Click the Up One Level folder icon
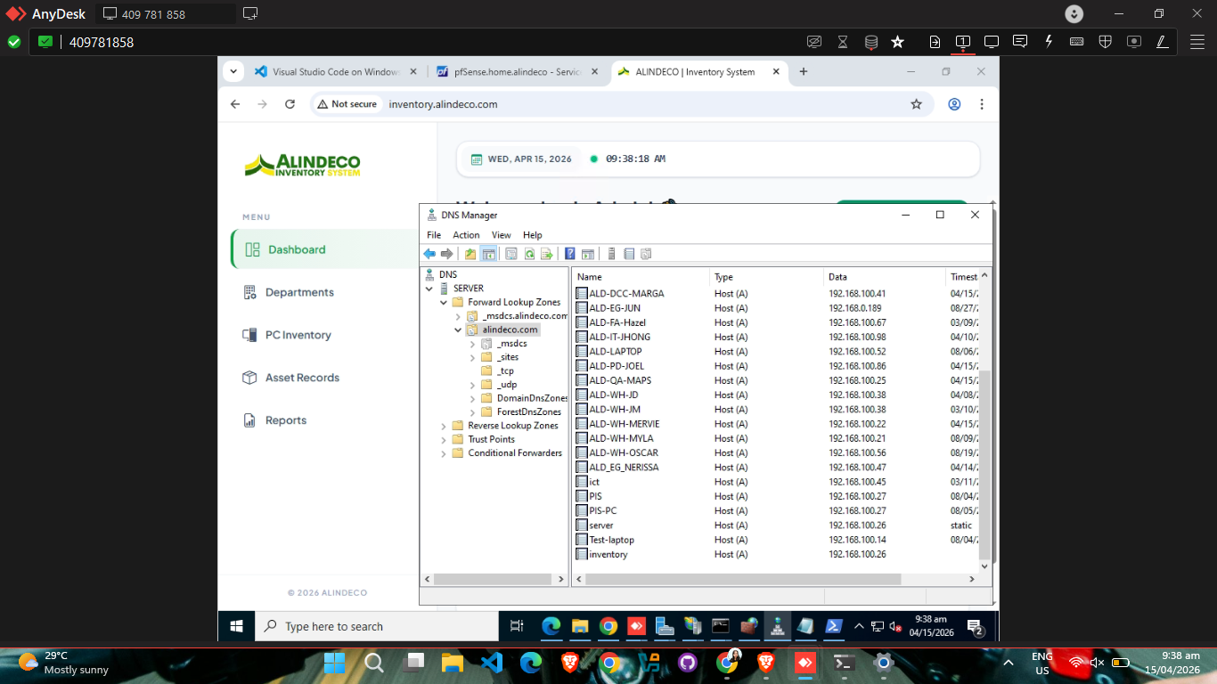Image resolution: width=1217 pixels, height=684 pixels. (470, 254)
